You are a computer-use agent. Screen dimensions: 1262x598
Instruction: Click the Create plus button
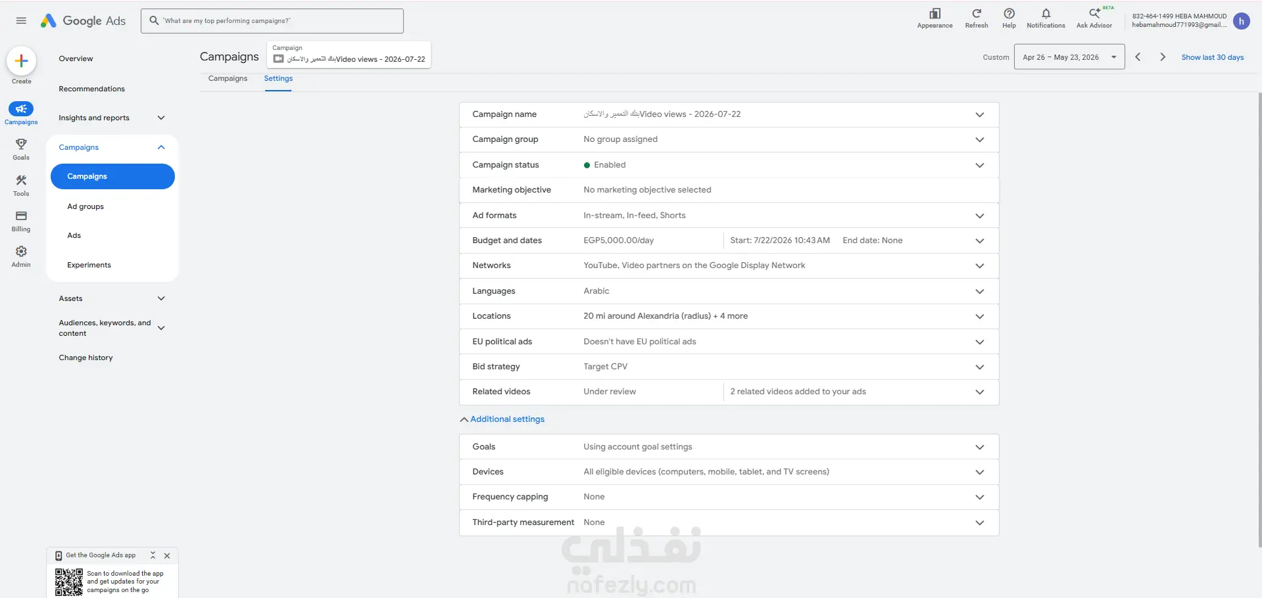pyautogui.click(x=21, y=61)
